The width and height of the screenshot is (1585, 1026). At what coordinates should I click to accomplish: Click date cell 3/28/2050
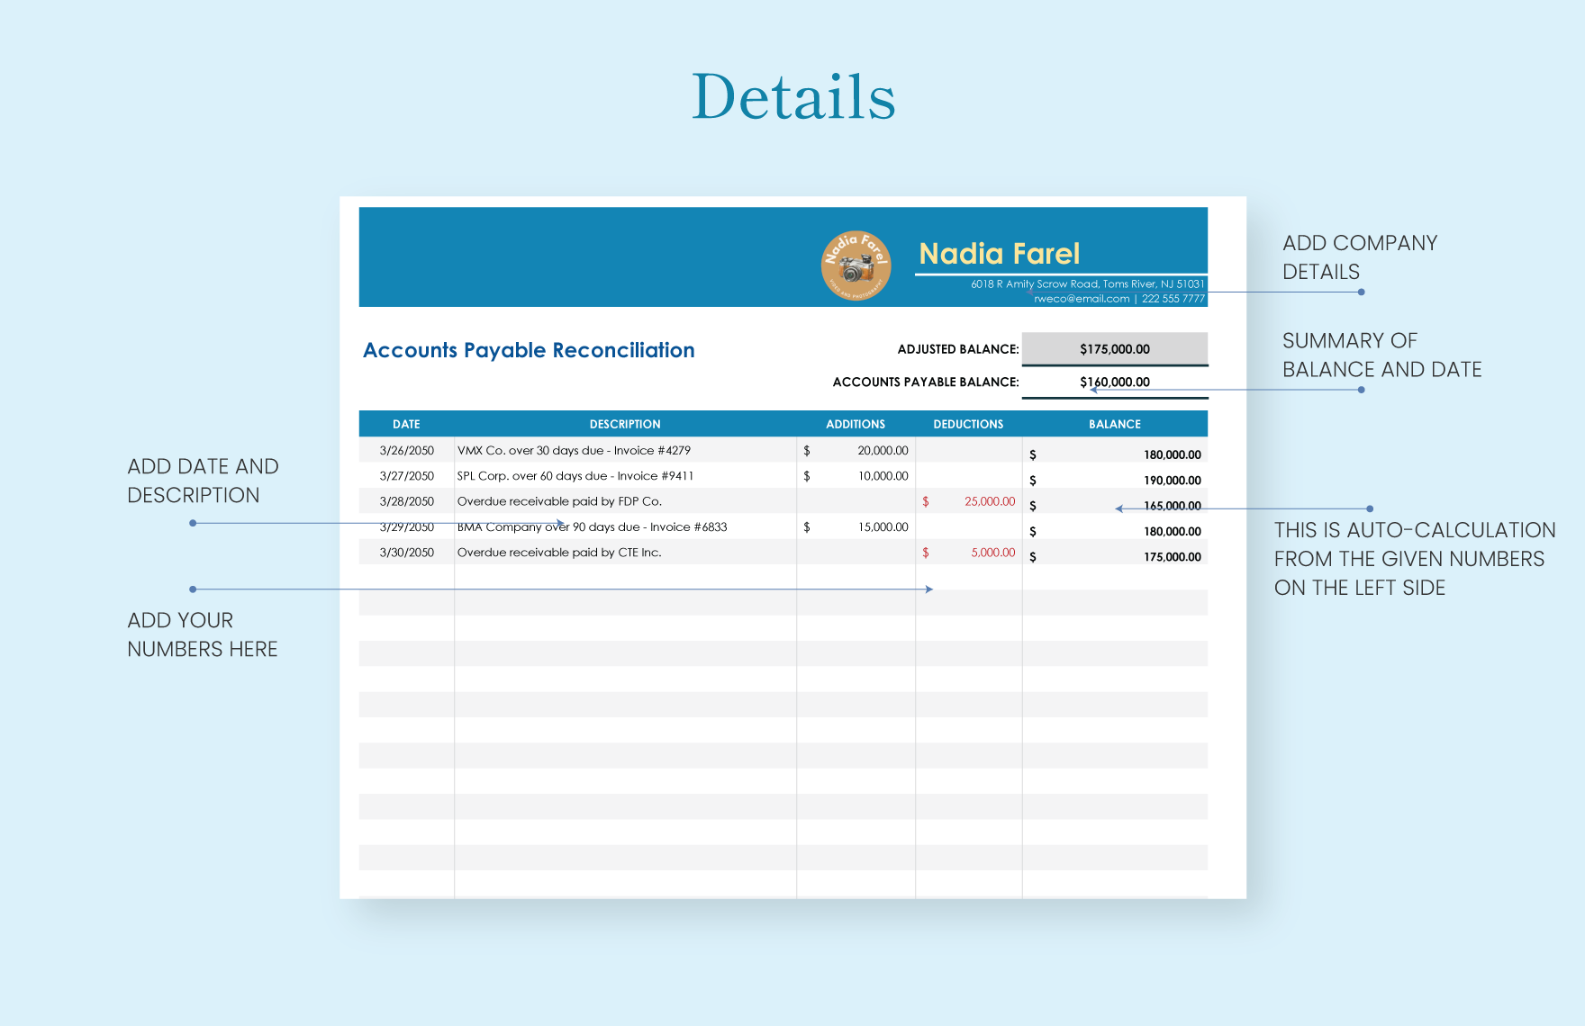point(406,501)
